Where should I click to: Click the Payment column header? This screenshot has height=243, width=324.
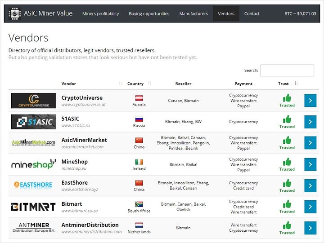tap(243, 84)
